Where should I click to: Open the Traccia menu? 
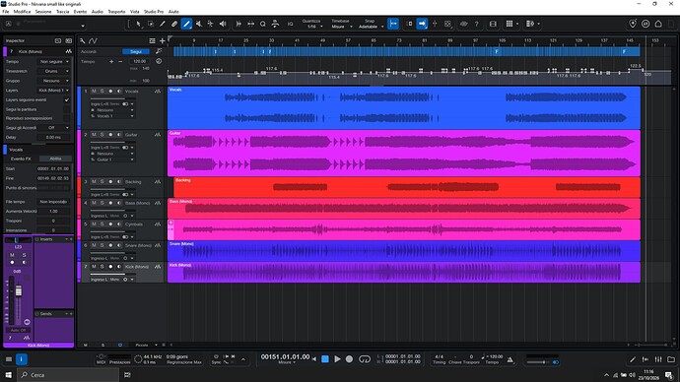pos(62,12)
